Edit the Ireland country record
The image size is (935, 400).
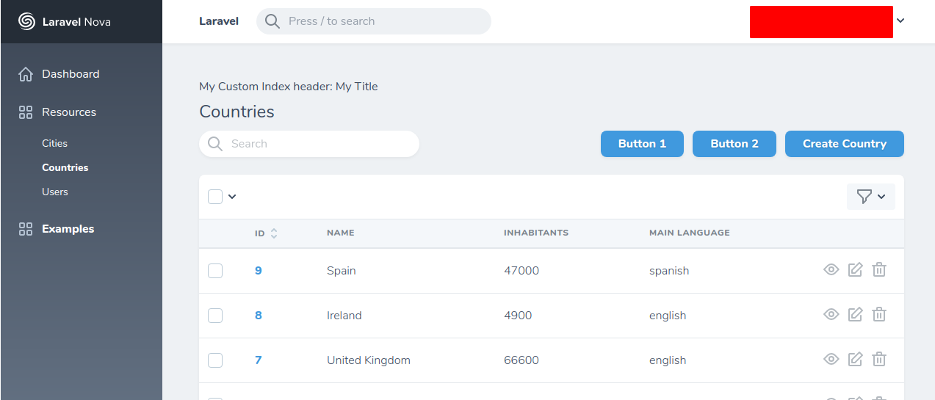tap(855, 315)
